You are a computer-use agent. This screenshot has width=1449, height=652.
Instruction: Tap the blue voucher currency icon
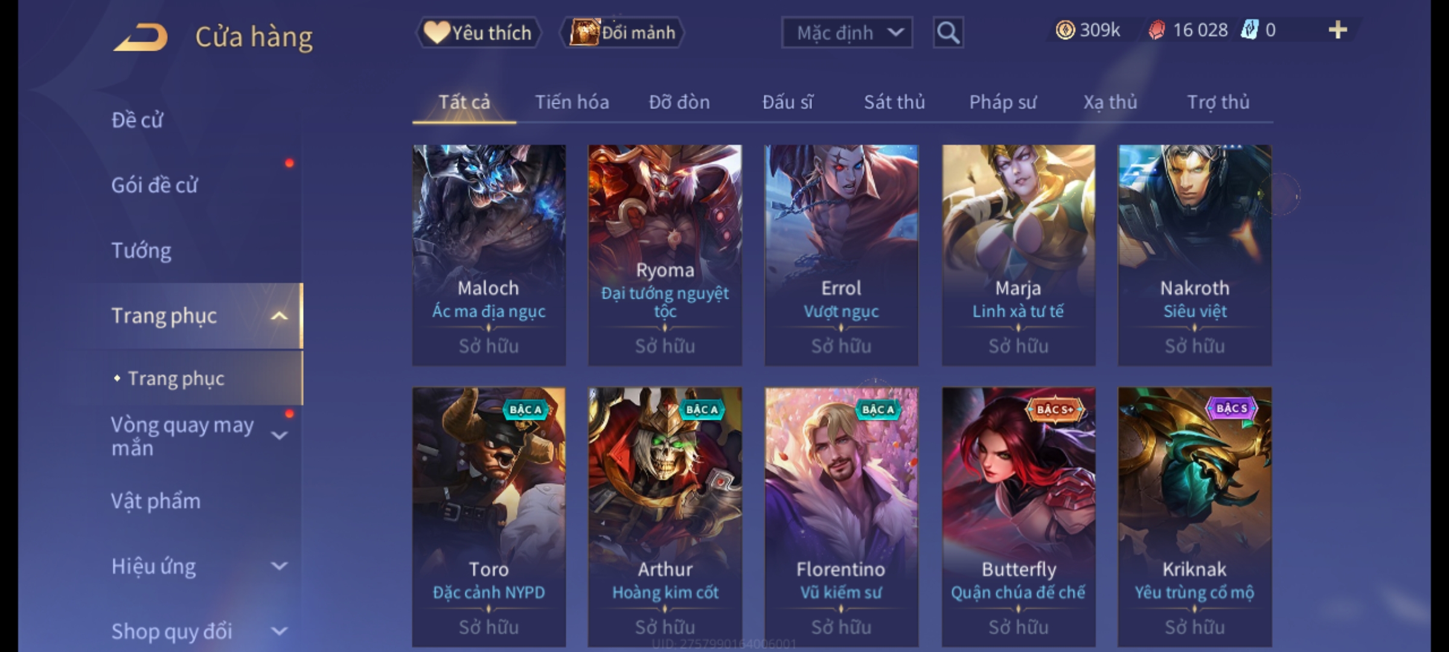tap(1249, 30)
